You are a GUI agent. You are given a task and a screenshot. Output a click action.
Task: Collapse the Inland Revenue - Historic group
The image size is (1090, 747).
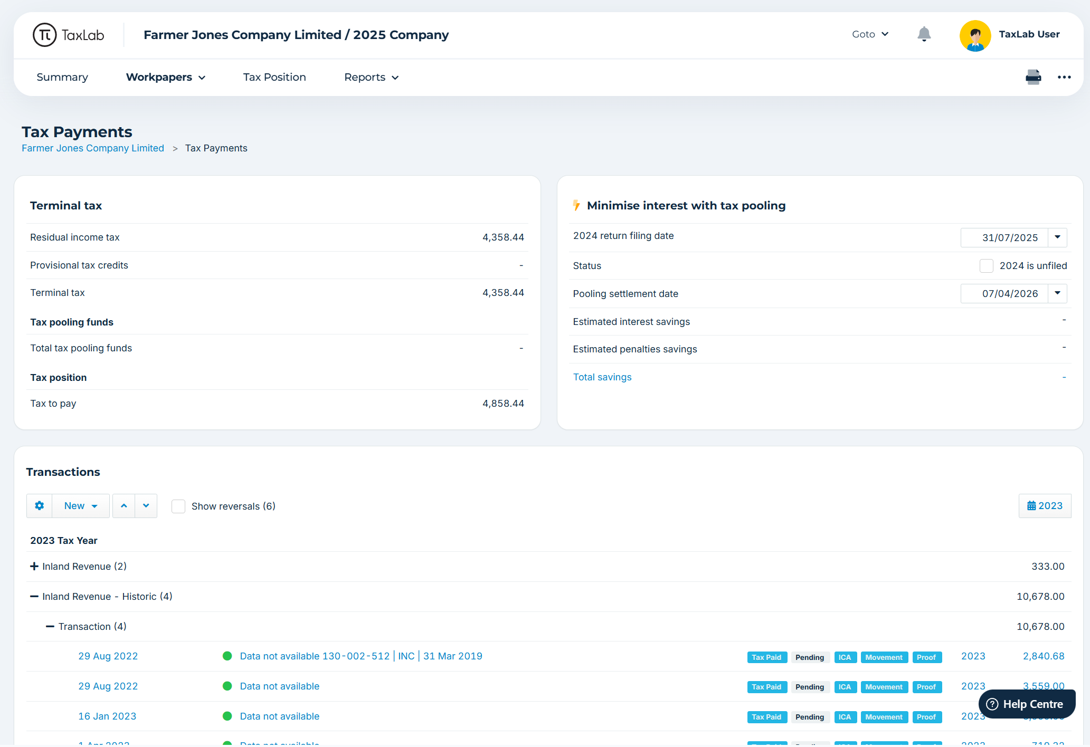[x=34, y=596]
